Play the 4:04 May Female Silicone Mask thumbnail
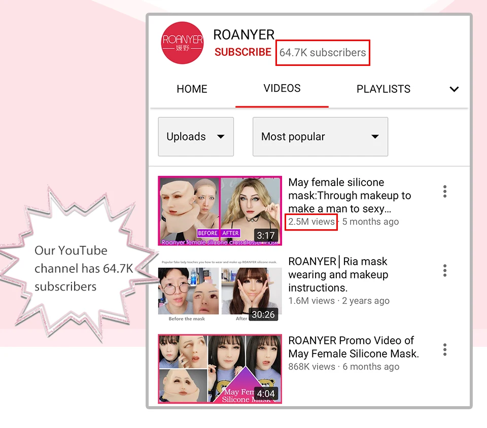This screenshot has width=487, height=428. (x=220, y=369)
